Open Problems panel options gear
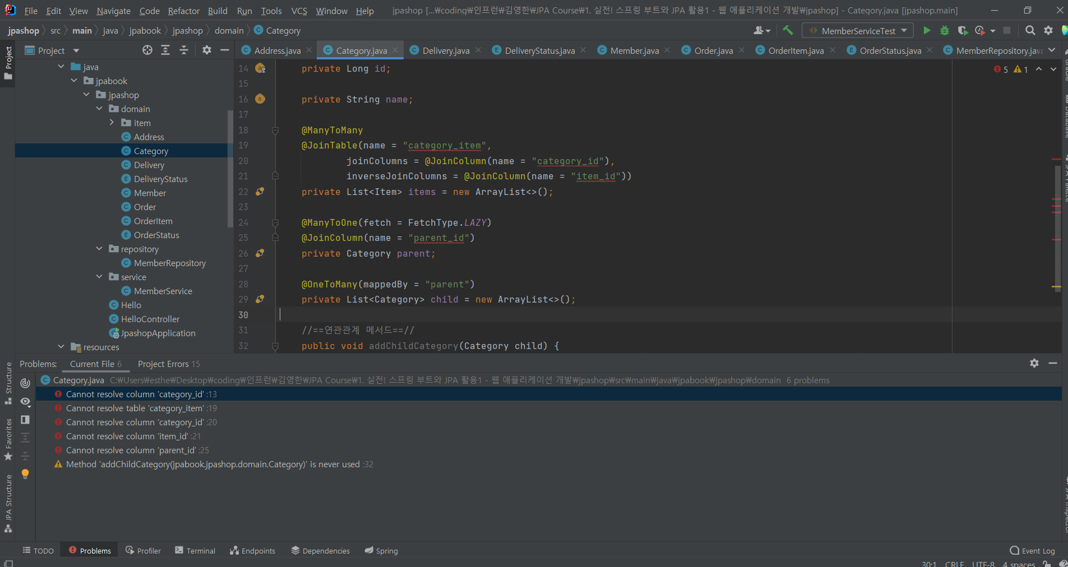This screenshot has width=1068, height=567. tap(1034, 363)
